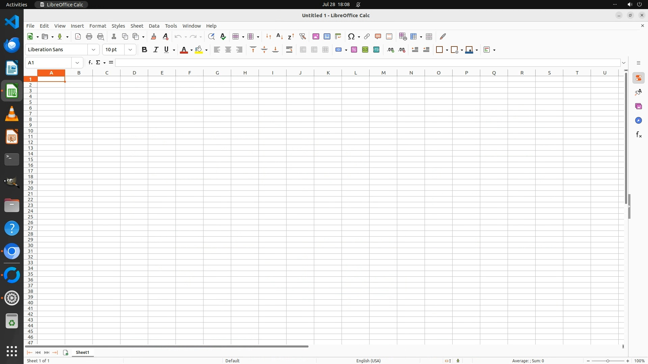The height and width of the screenshot is (364, 648).
Task: Expand the Name Box cell reference dropdown
Action: pyautogui.click(x=77, y=63)
